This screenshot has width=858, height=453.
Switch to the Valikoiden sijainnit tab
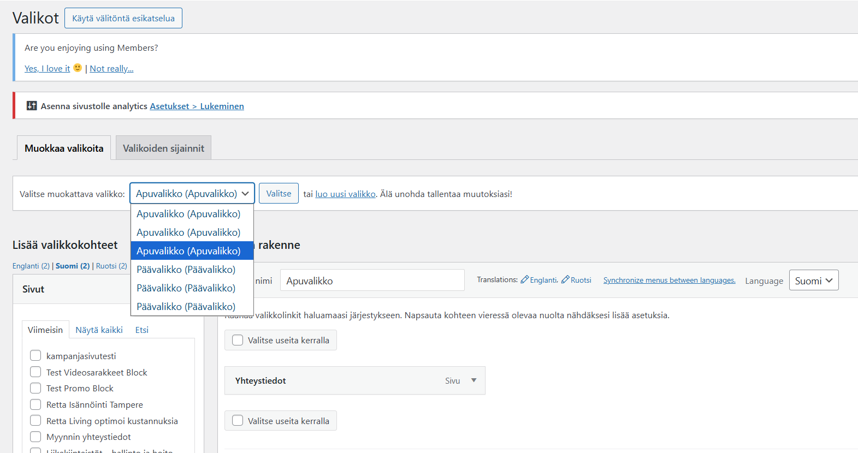(x=163, y=148)
